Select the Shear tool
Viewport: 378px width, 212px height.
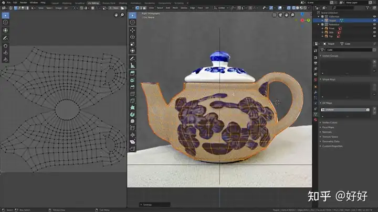(132, 142)
